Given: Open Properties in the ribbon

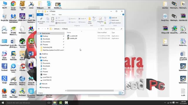Looking at the screenshot, I should click(x=100, y=20).
